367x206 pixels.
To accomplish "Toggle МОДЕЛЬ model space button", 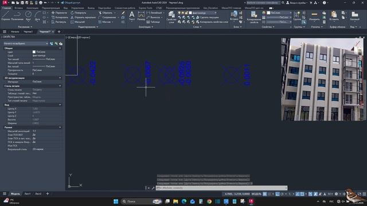I will click(256, 194).
